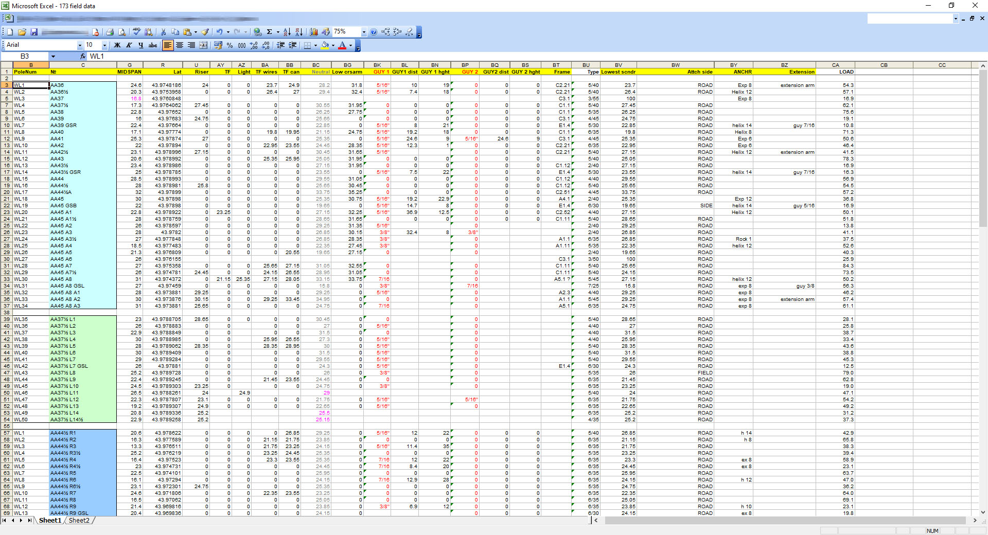Viewport: 988px width, 535px height.
Task: Apply AutoSum with the sigma icon
Action: pyautogui.click(x=269, y=32)
